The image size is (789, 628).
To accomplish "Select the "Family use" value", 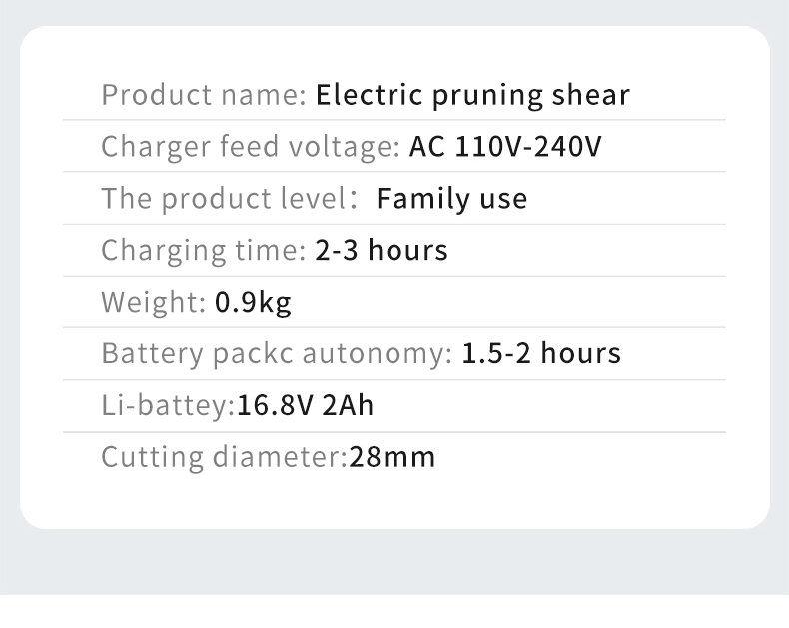I will 451,199.
